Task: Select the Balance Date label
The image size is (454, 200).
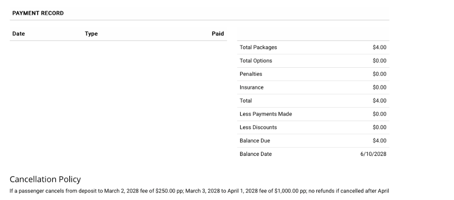Action: tap(256, 154)
